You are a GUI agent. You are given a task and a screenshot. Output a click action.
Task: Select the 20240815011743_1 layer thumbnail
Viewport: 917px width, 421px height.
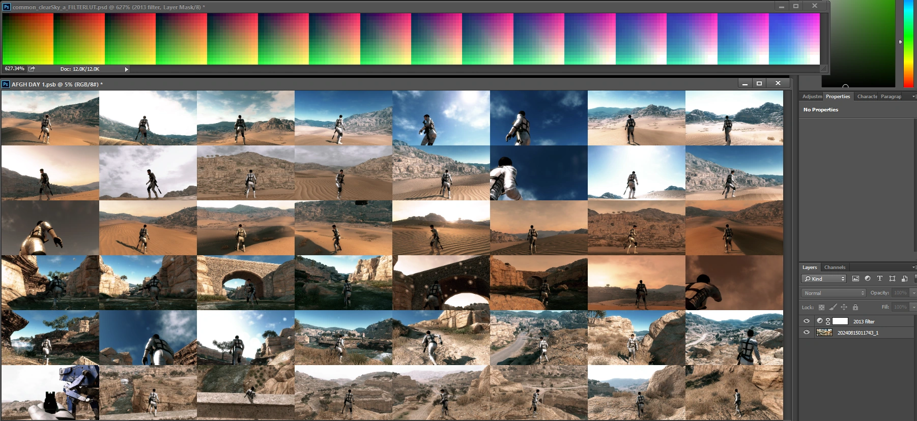point(824,333)
